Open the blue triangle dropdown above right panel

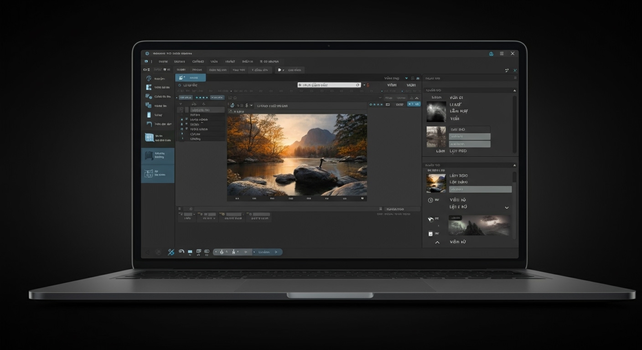pyautogui.click(x=406, y=78)
